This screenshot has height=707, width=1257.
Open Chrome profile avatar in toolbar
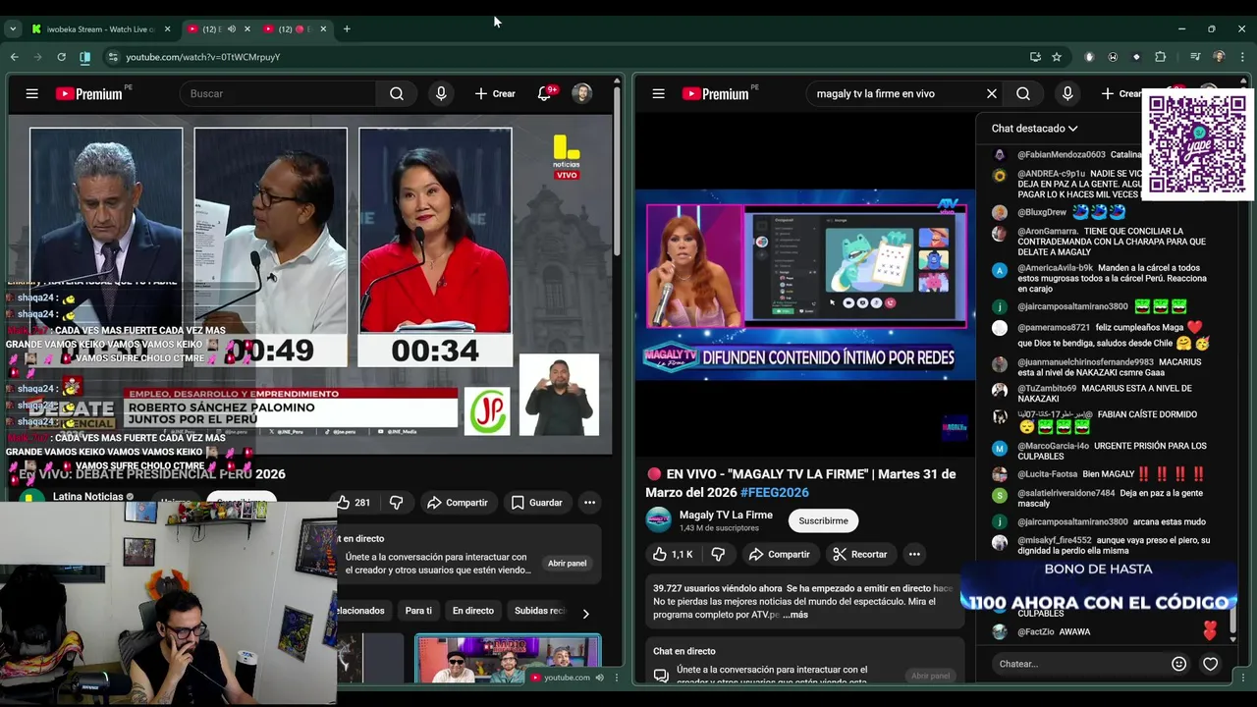coord(1219,57)
